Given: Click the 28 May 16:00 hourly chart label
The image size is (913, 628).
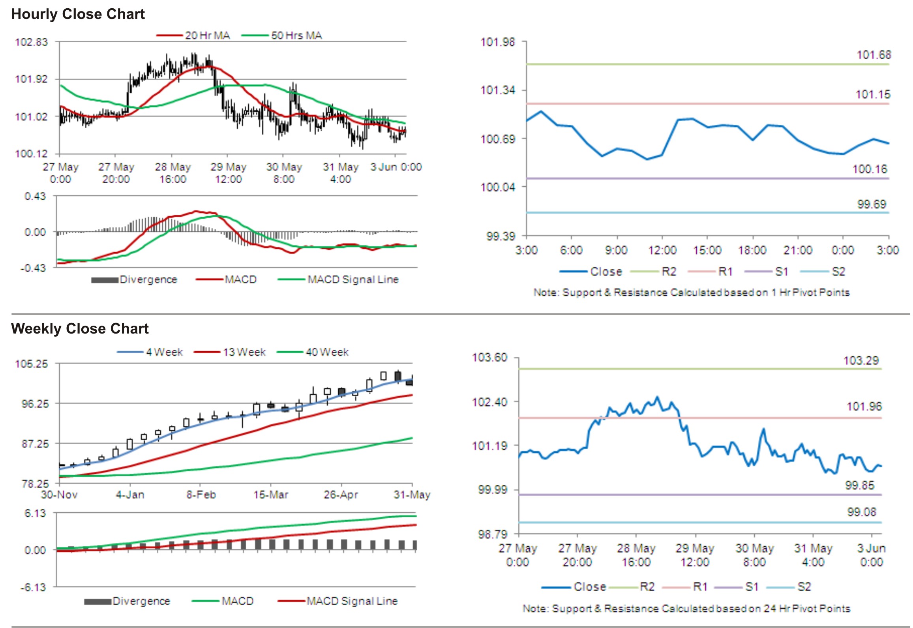Looking at the screenshot, I should coord(172,173).
